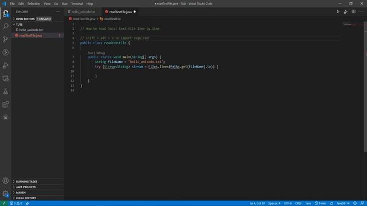Expand the Running Tasks section

37,181
